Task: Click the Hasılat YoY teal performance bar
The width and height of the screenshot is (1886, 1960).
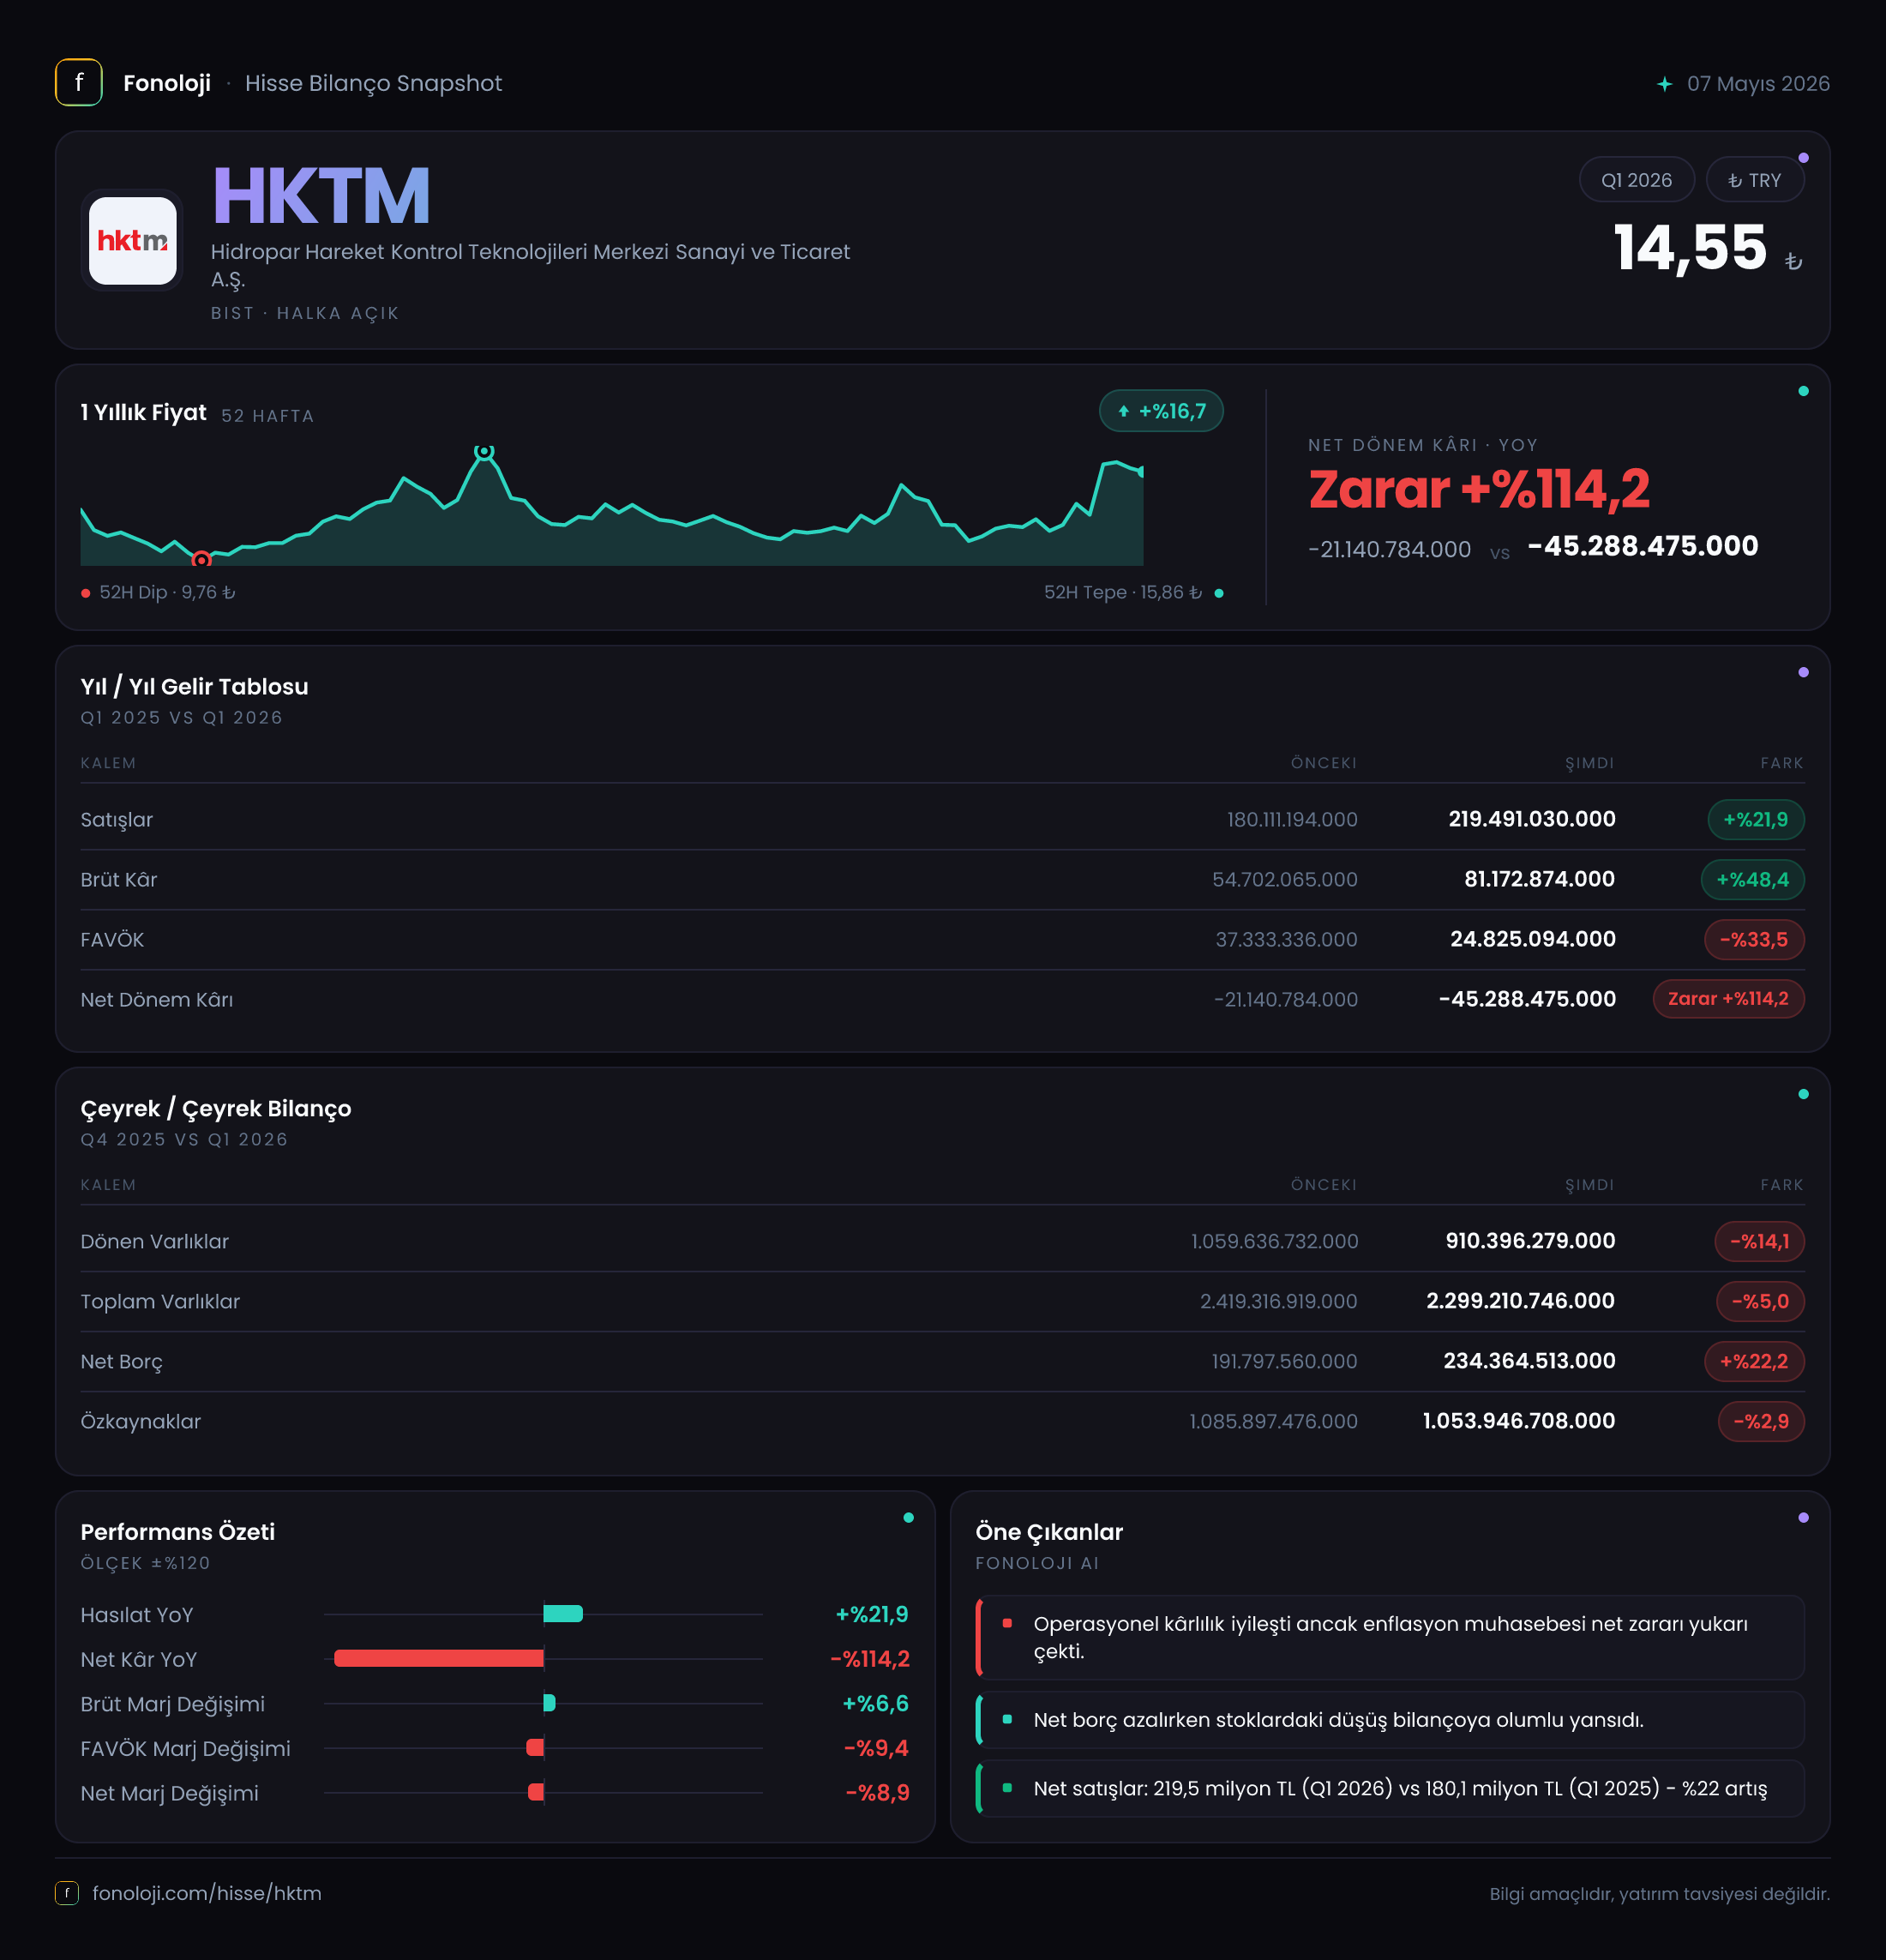Action: [x=563, y=1614]
